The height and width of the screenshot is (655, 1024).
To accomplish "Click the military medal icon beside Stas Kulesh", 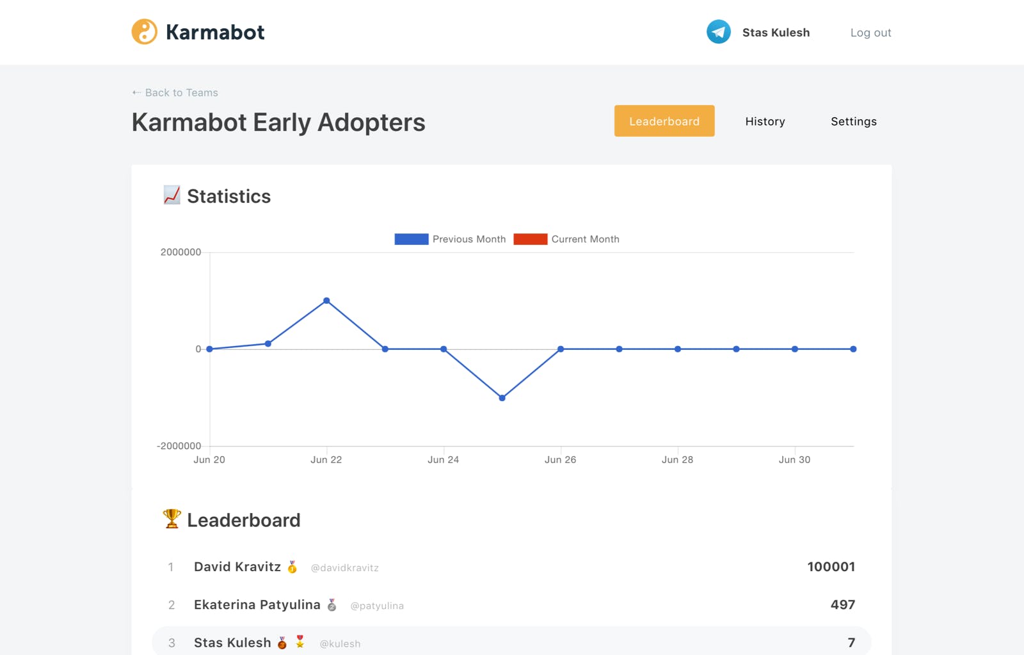I will tap(300, 642).
